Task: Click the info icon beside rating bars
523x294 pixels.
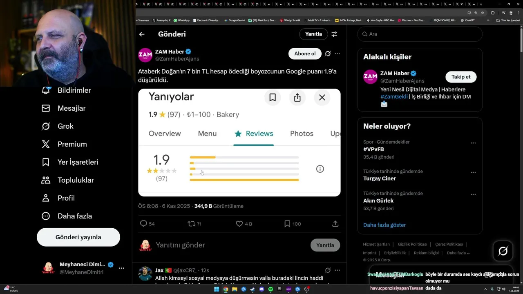Action: tap(320, 169)
